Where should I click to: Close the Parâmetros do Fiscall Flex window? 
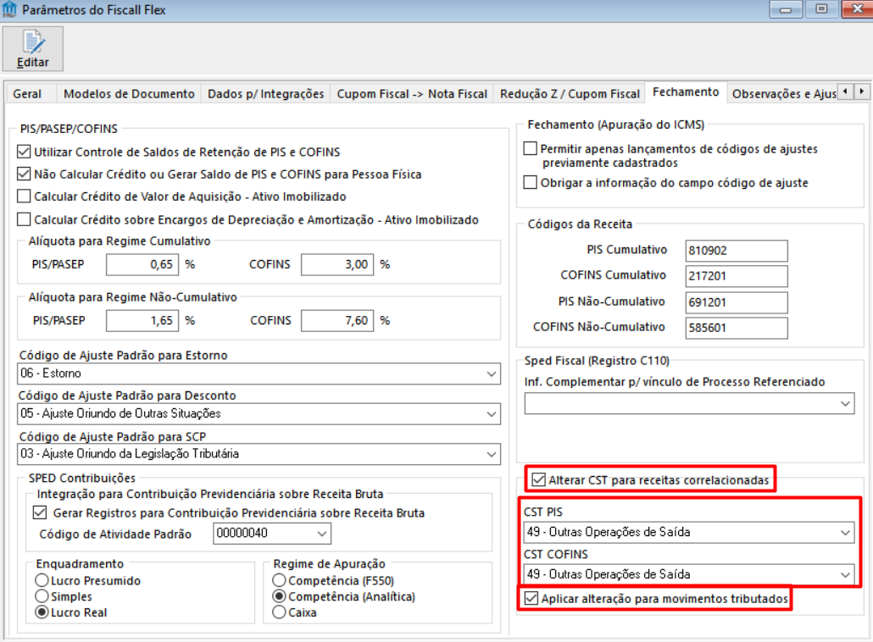click(x=857, y=9)
